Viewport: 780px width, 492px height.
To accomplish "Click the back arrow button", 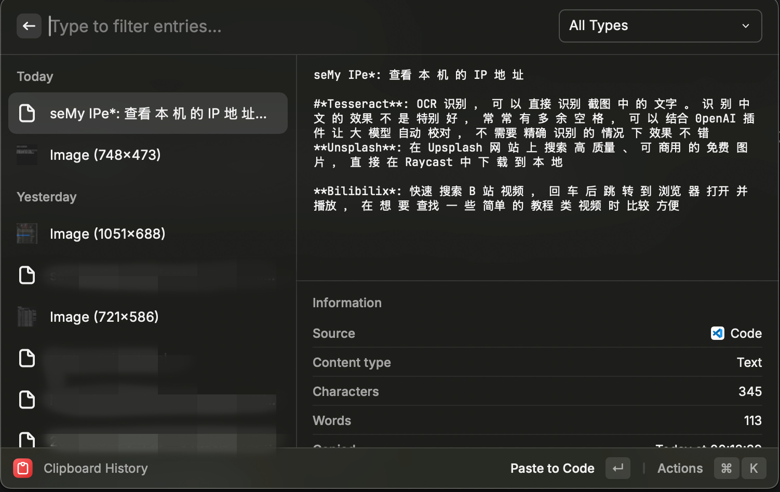I will pos(29,26).
